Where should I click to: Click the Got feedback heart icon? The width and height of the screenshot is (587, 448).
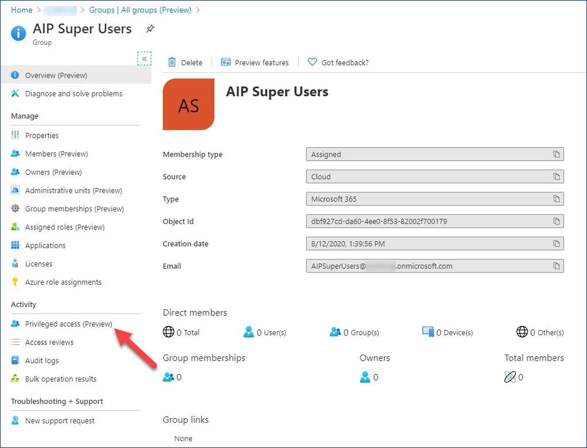(312, 62)
